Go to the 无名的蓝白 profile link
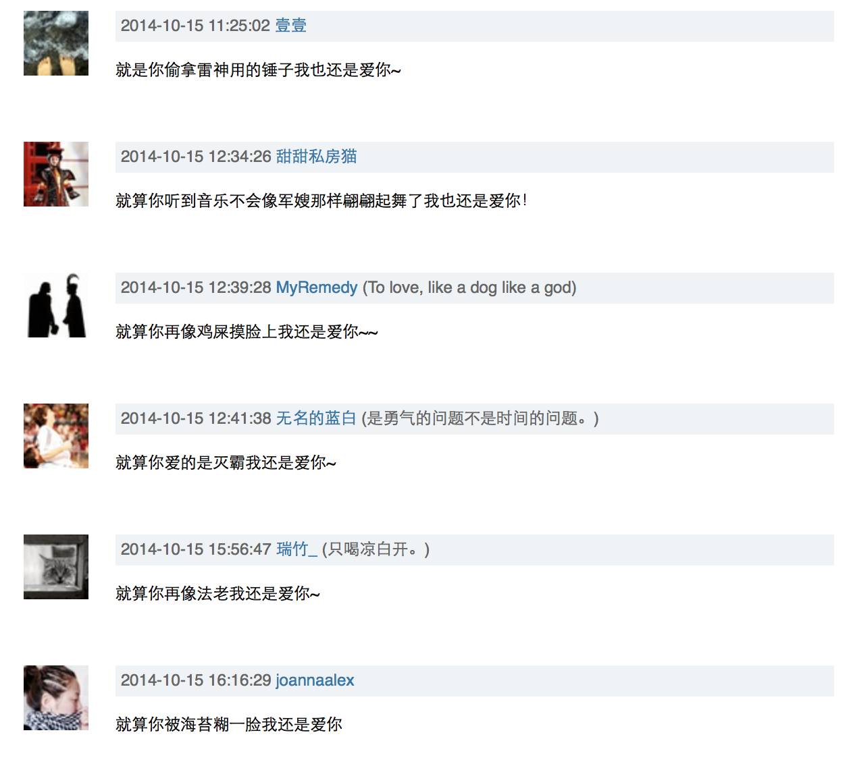The image size is (851, 768). click(316, 418)
